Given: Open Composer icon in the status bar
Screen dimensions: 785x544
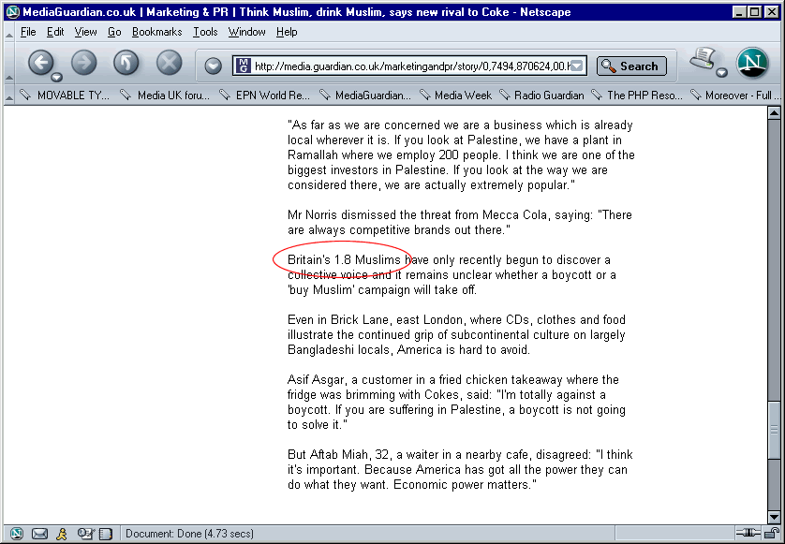Looking at the screenshot, I should click(x=85, y=534).
